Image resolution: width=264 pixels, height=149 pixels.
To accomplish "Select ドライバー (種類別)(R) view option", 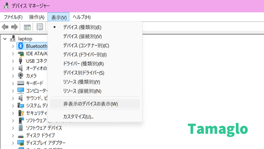I will click(95, 64).
